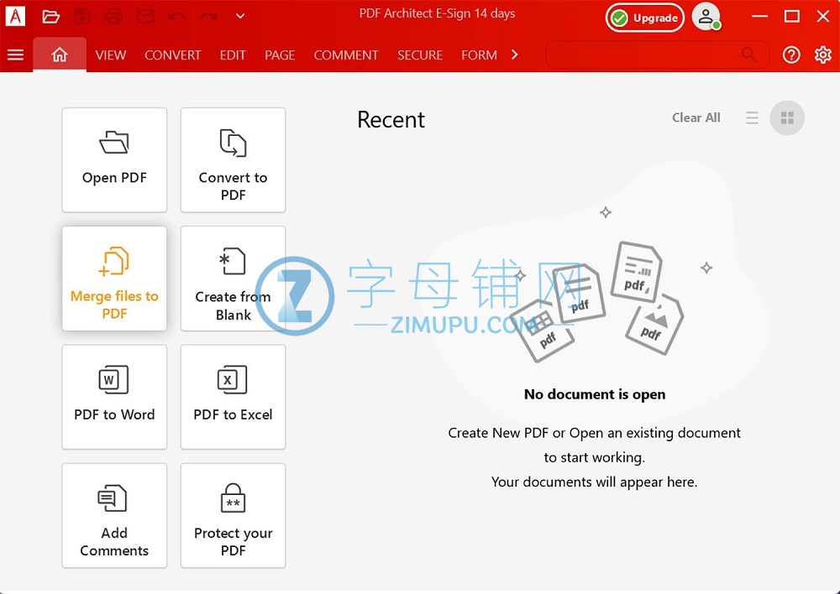This screenshot has width=840, height=594.
Task: Open the VIEW tab
Action: click(x=110, y=55)
